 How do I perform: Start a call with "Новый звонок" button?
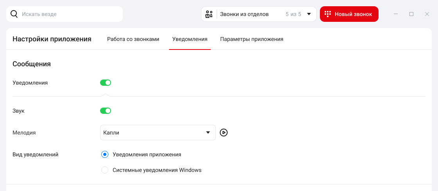[x=349, y=14]
